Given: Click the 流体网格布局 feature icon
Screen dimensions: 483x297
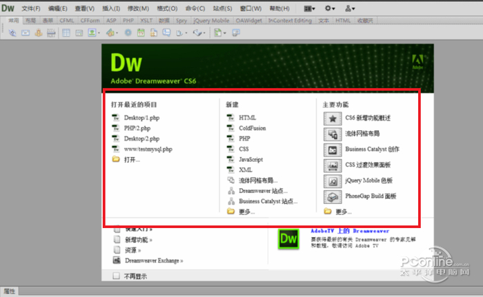Looking at the screenshot, I should pyautogui.click(x=333, y=134).
